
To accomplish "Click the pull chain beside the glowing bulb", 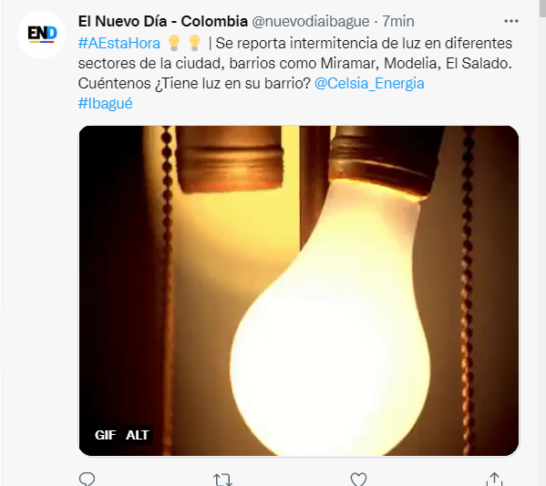I will pyautogui.click(x=468, y=291).
